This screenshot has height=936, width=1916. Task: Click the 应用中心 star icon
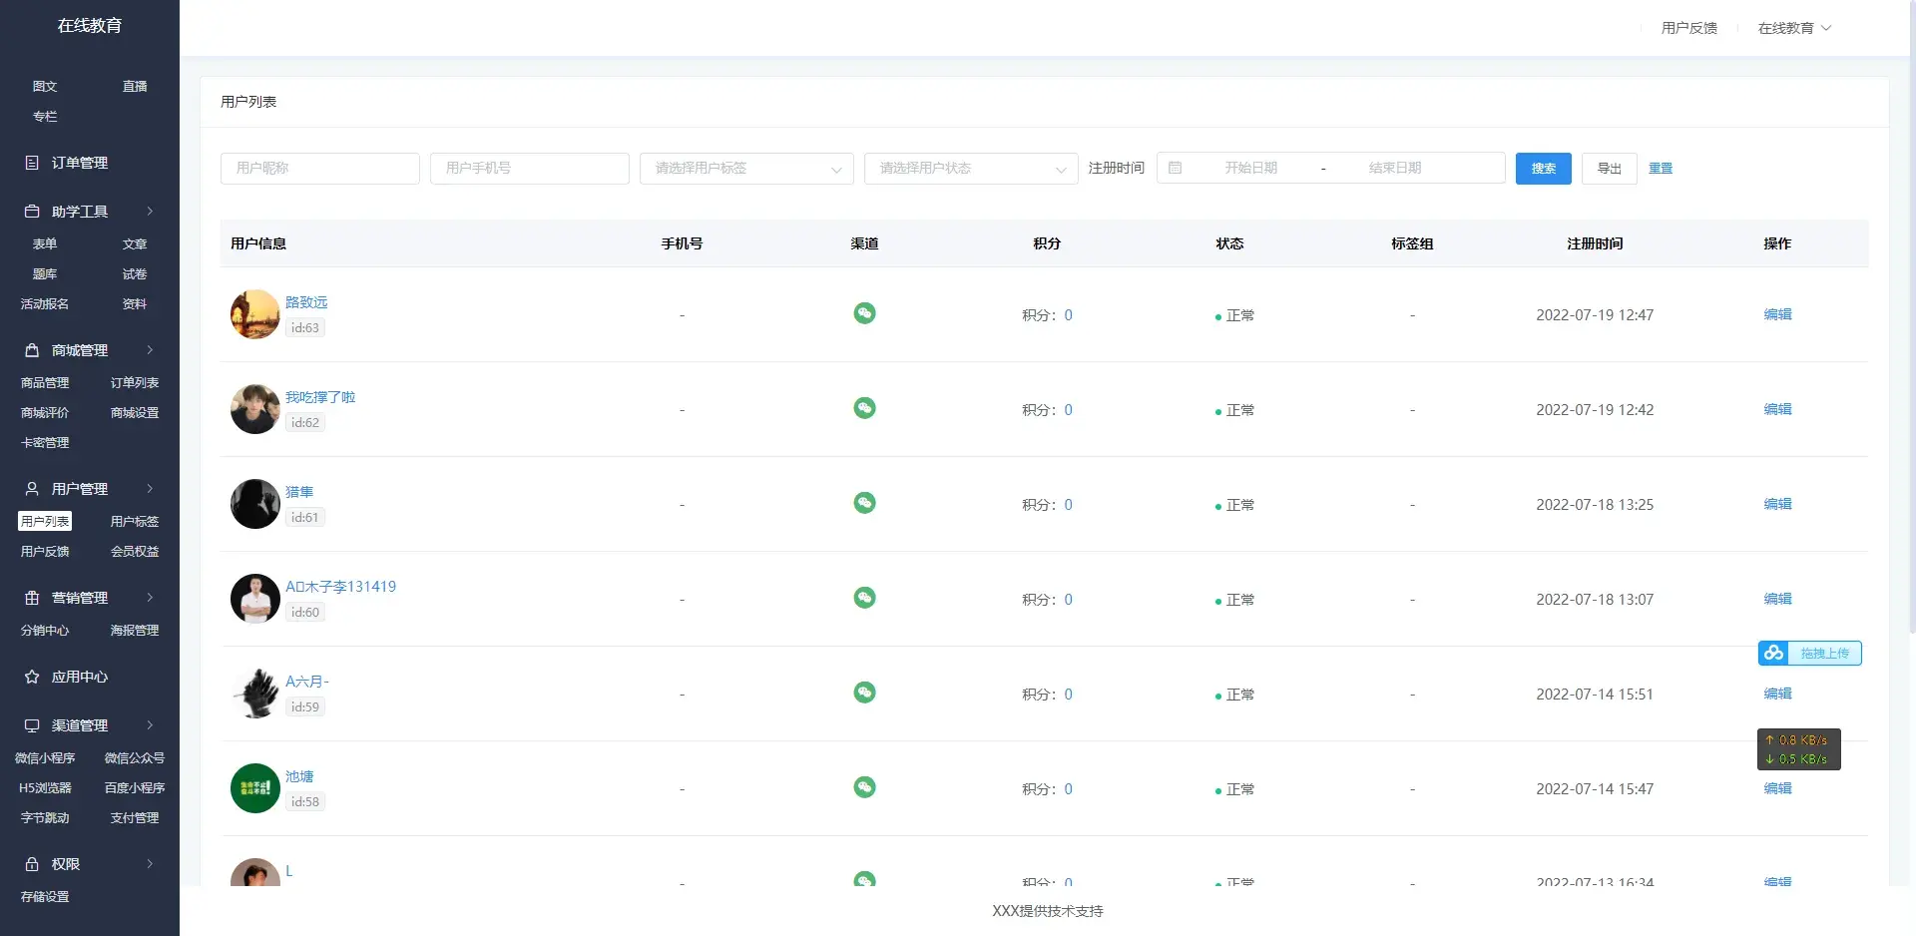click(32, 677)
